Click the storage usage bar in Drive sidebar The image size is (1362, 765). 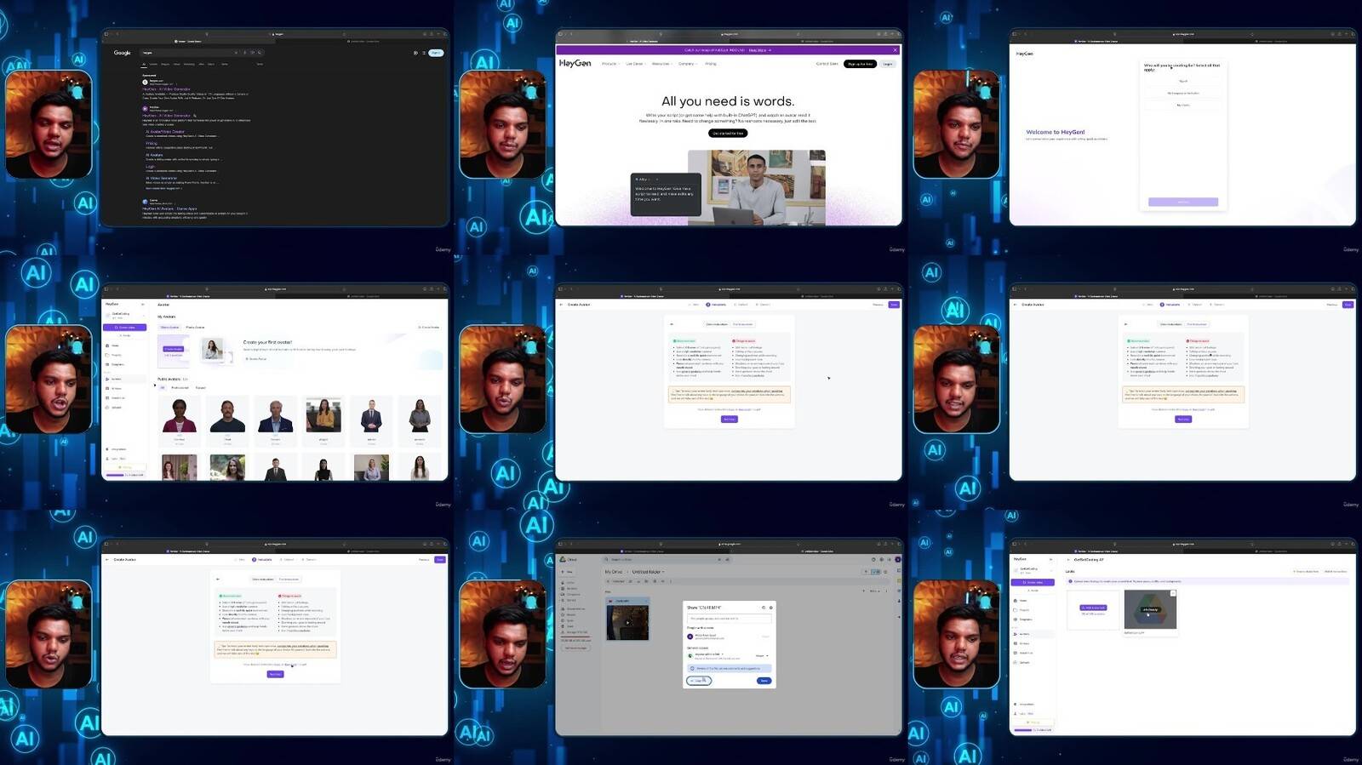575,637
